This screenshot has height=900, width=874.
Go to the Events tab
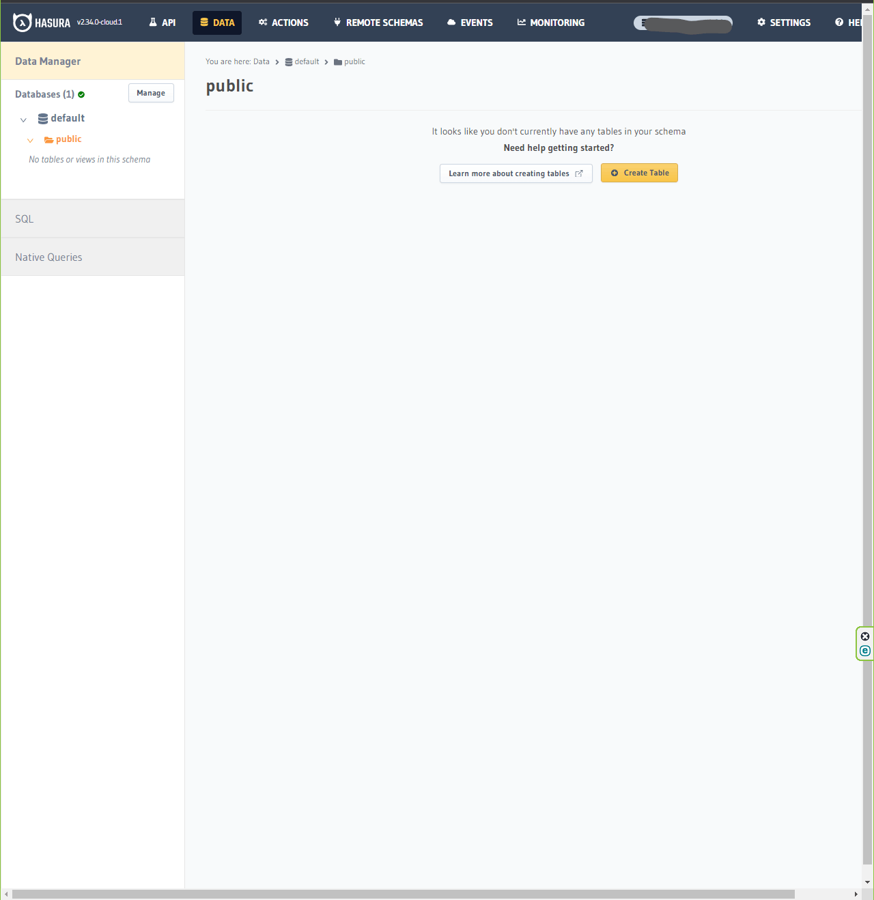coord(470,23)
